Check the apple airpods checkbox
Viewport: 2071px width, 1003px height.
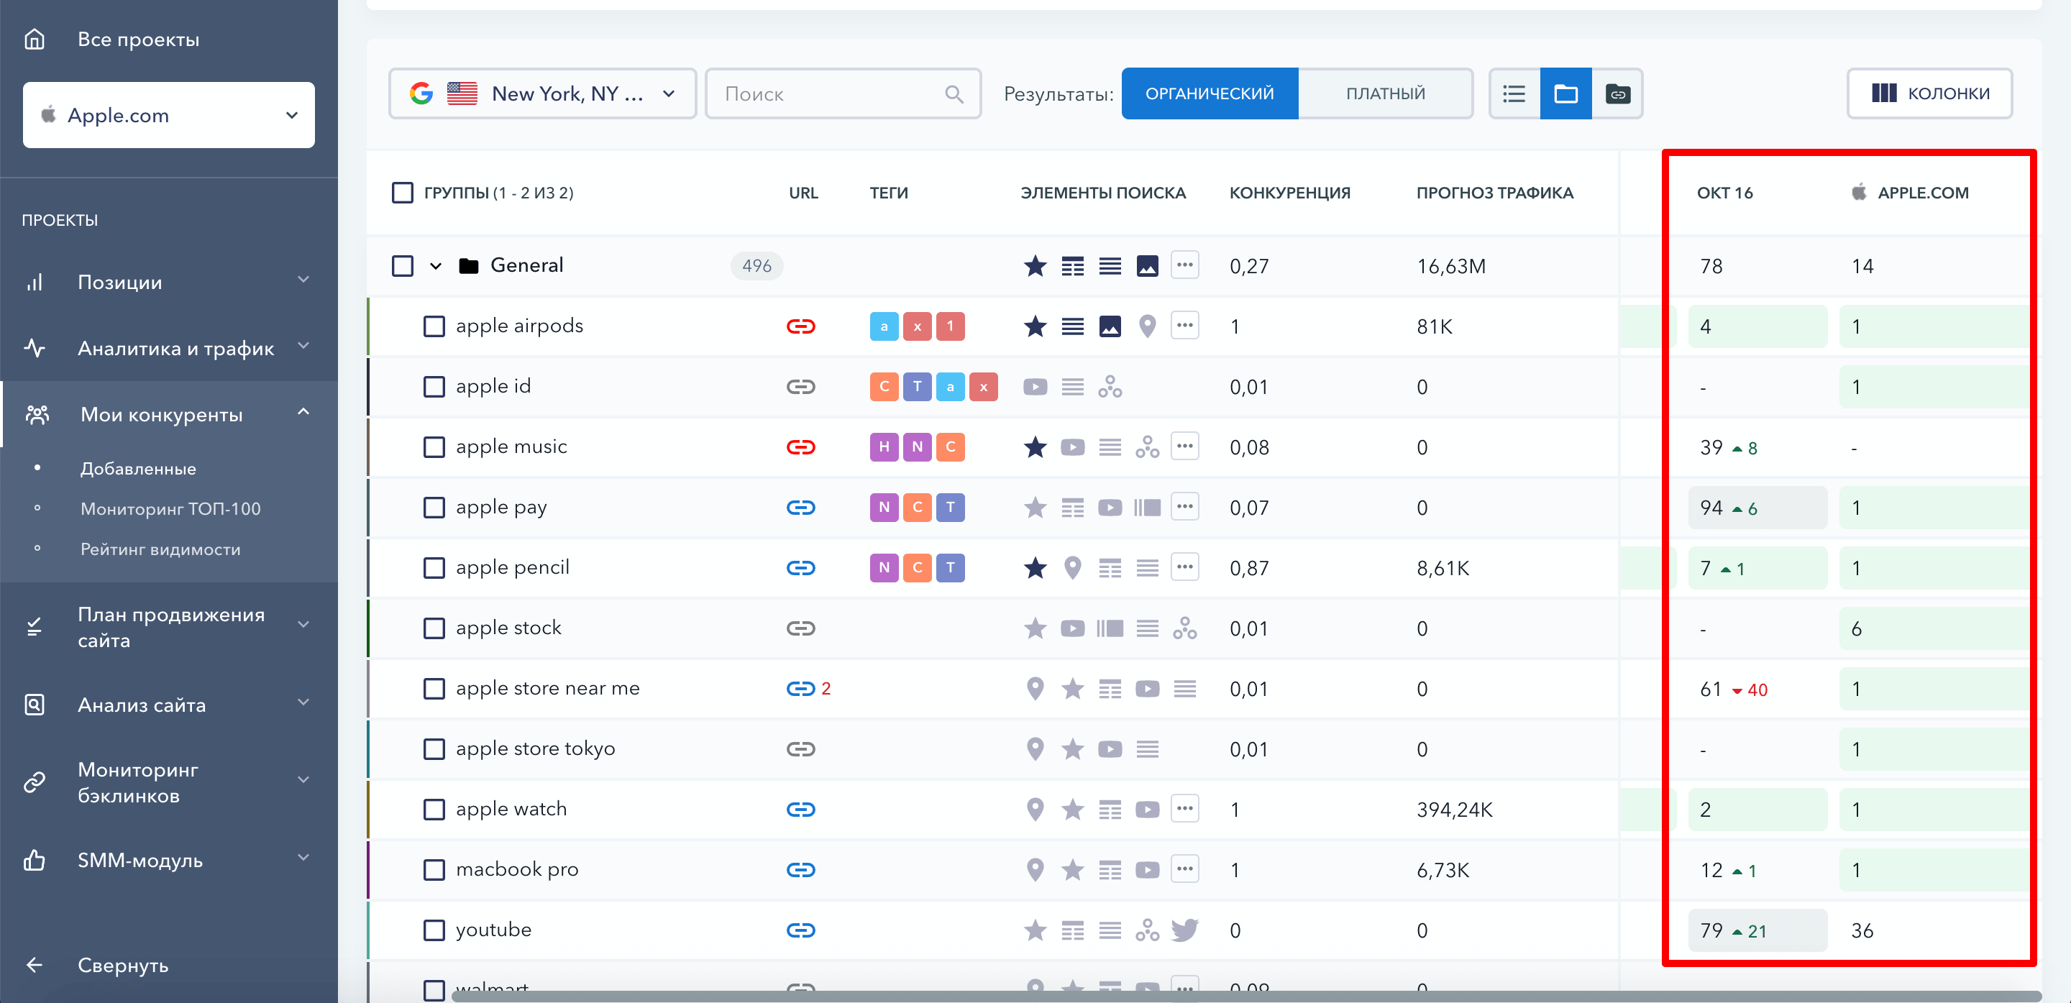[434, 326]
